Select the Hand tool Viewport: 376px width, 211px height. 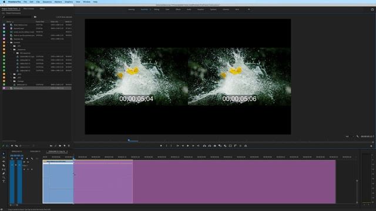(x=4, y=177)
